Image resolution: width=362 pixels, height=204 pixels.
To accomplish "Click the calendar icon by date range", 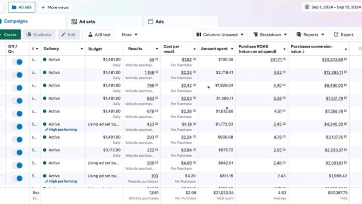I will (x=307, y=7).
